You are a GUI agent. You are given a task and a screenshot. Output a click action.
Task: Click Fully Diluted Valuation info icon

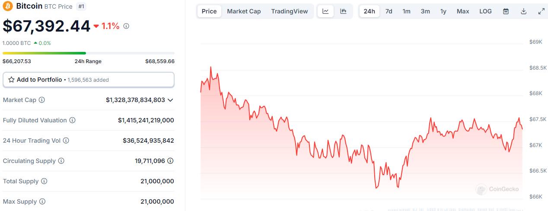click(73, 120)
